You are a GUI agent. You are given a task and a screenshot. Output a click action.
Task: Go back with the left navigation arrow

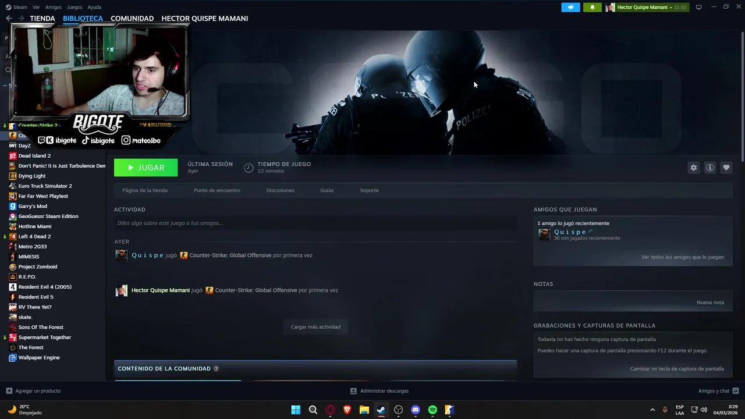point(9,19)
